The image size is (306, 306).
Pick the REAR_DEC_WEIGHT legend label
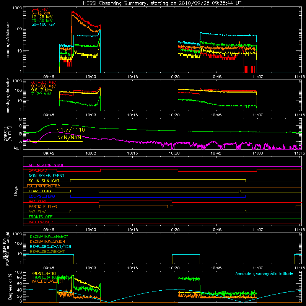pos(47,252)
